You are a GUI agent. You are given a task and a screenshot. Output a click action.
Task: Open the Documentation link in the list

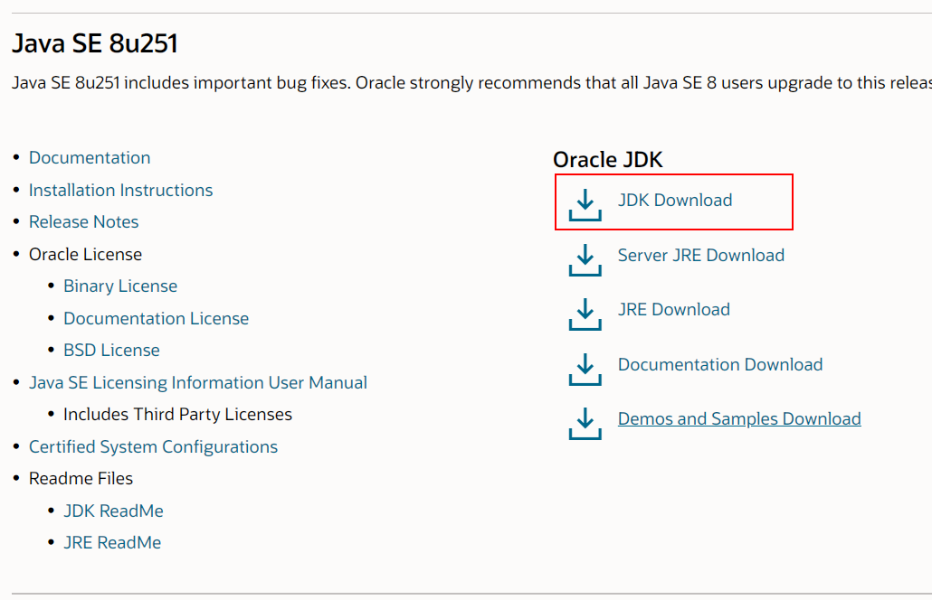tap(90, 158)
